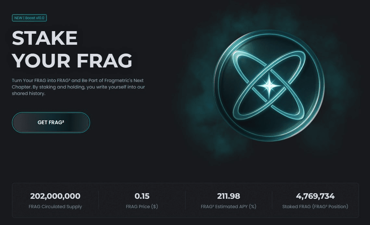The height and width of the screenshot is (225, 370).
Task: Click the star at coin center
Action: pos(269,86)
